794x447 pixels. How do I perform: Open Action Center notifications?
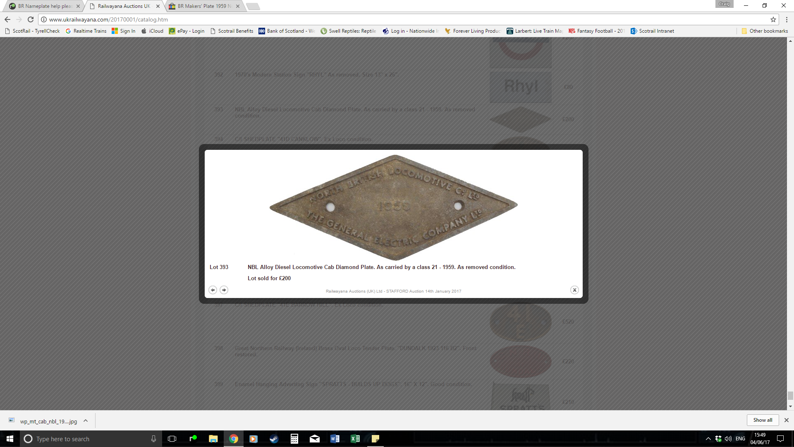click(780, 439)
